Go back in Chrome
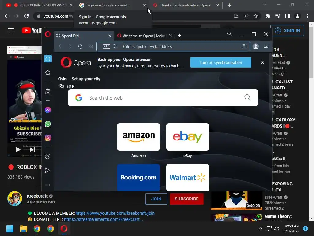Viewport: 314px width, 236px height. (7, 16)
